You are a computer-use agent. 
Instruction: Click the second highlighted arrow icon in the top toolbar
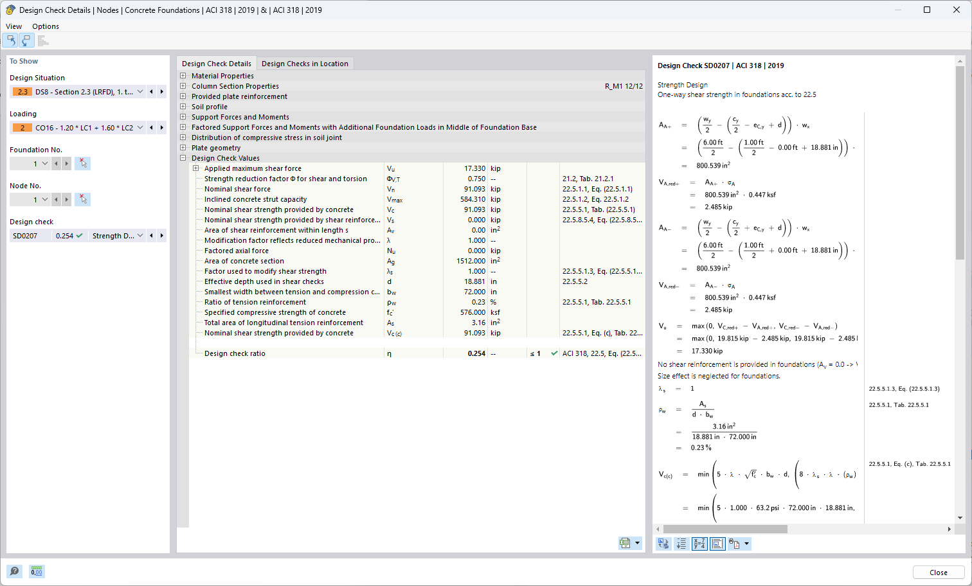26,40
